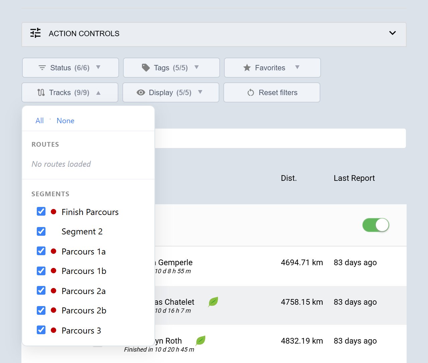Turn off the green toggle switch
Viewport: 428px width, 363px height.
coord(376,225)
